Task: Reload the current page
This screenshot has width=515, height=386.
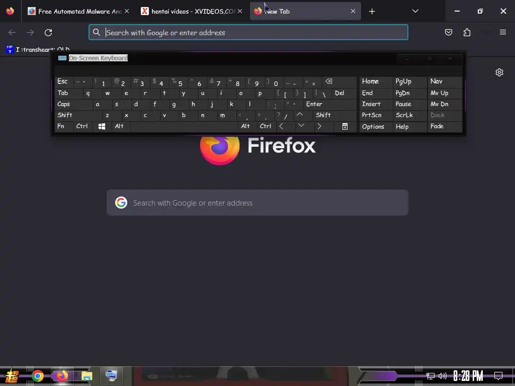Action: (48, 33)
